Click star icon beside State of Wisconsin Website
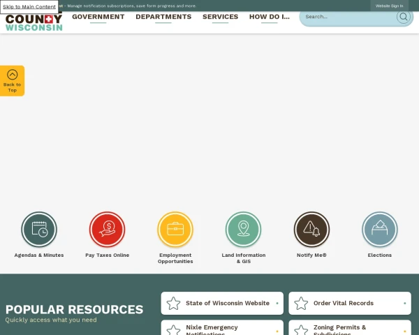The image size is (419, 335). [x=173, y=303]
